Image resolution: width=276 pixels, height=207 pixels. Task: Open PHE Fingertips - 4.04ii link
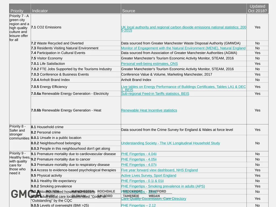point(139,154)
